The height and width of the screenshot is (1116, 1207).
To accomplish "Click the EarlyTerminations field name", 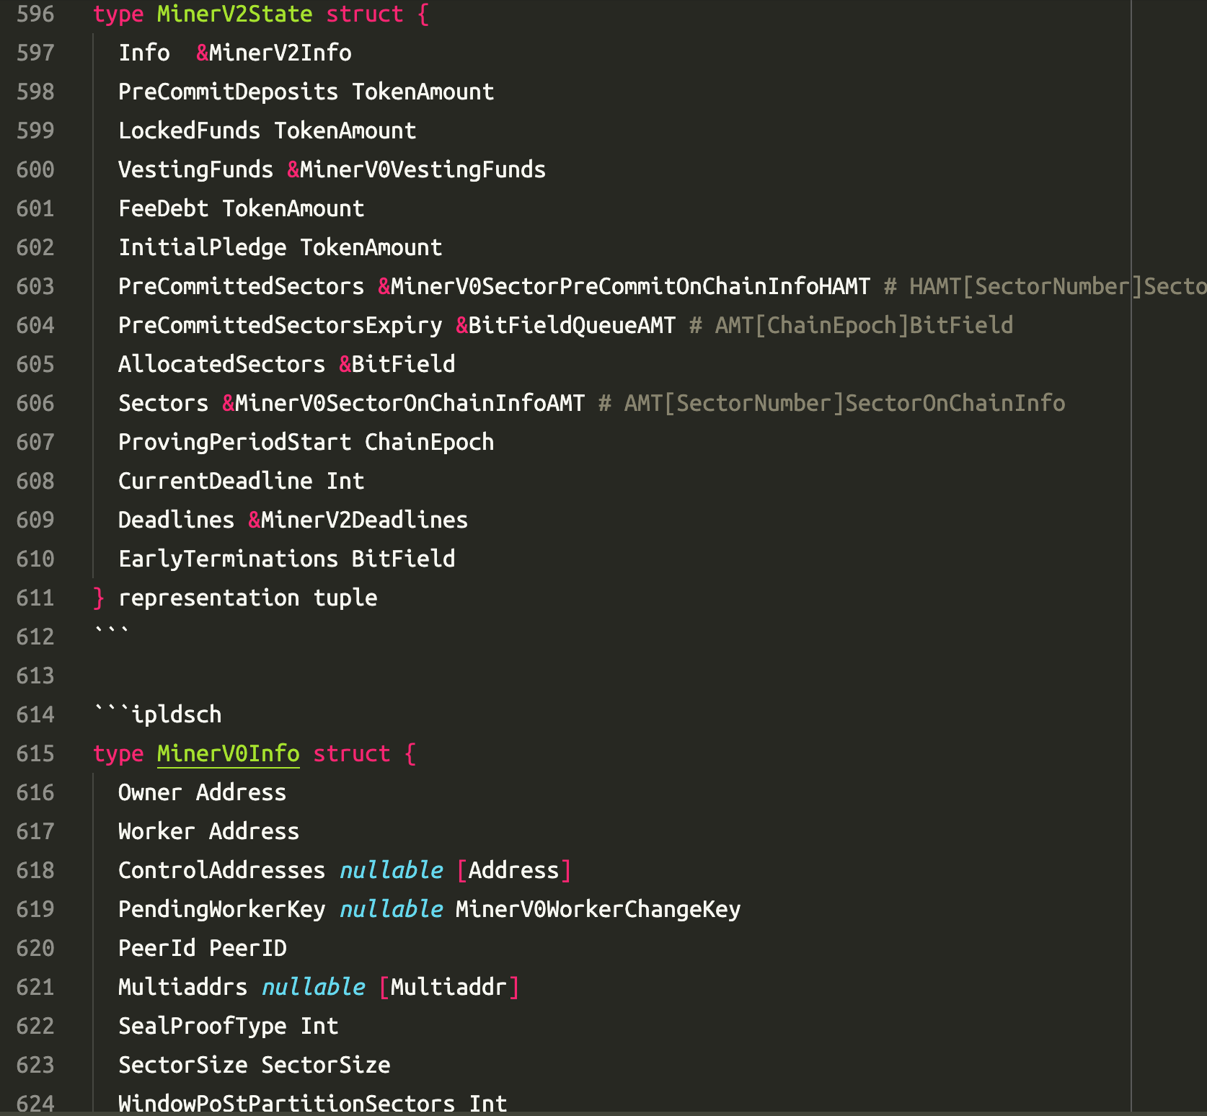I will click(x=229, y=559).
